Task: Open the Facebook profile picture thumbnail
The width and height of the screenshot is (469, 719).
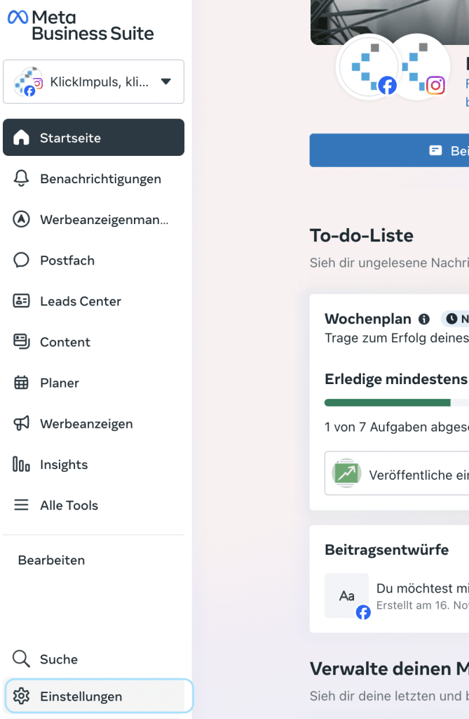Action: coord(366,67)
